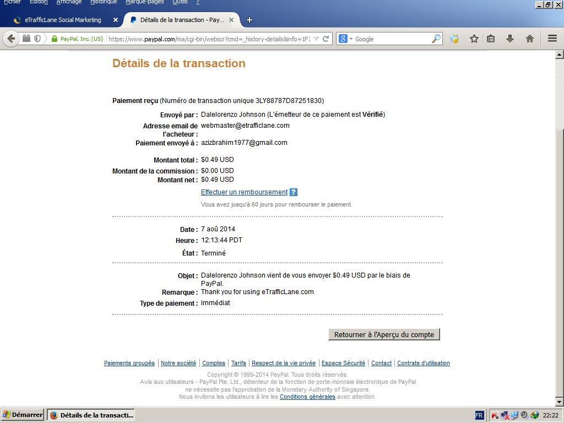Open the Fichier menu
The width and height of the screenshot is (564, 423).
click(12, 2)
